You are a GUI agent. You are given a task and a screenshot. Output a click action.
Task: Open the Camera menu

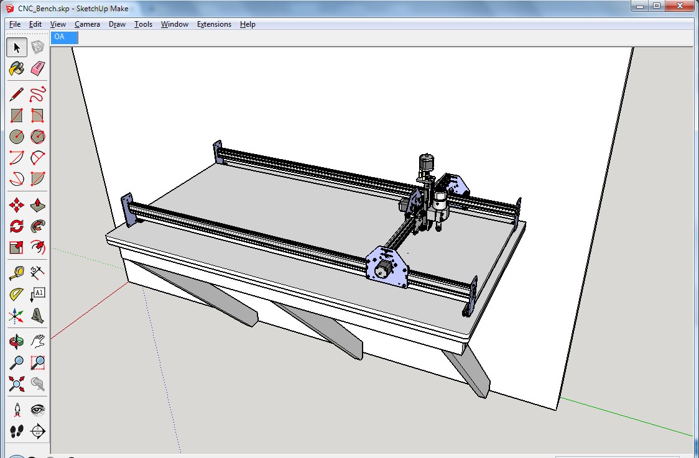coord(87,24)
